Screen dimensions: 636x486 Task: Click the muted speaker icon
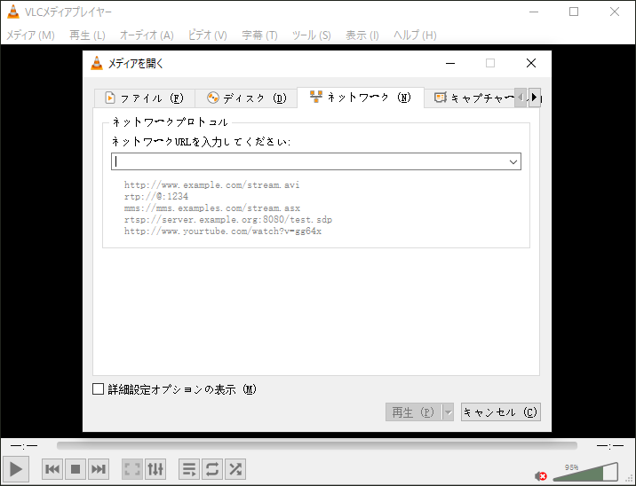[541, 476]
